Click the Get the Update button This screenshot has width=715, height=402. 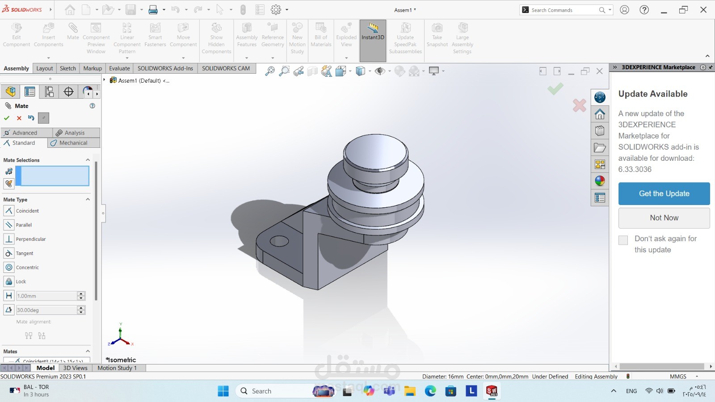[664, 193]
